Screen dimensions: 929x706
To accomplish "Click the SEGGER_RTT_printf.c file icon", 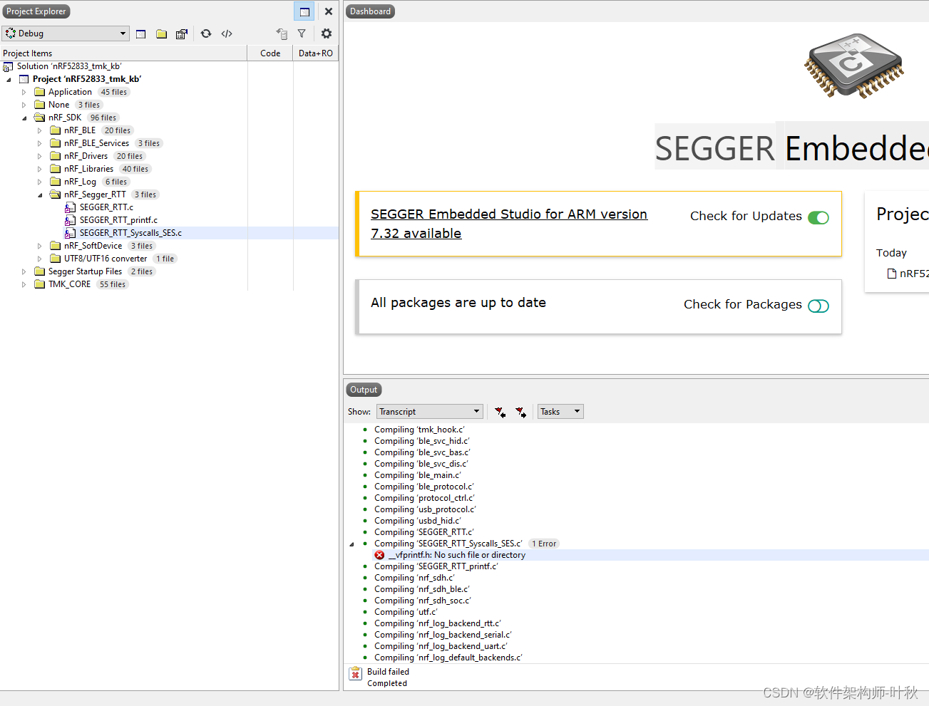I will [x=70, y=220].
